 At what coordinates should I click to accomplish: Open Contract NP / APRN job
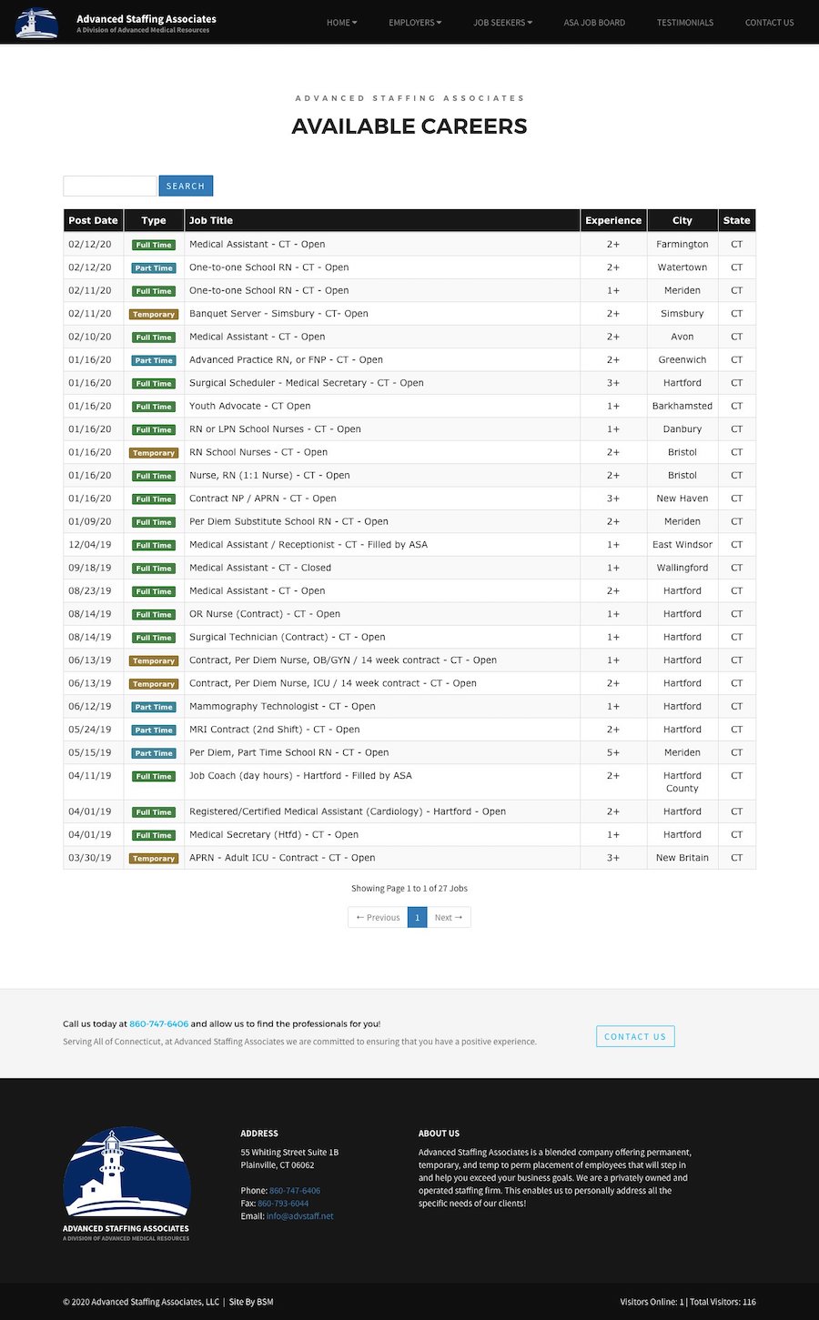click(263, 499)
